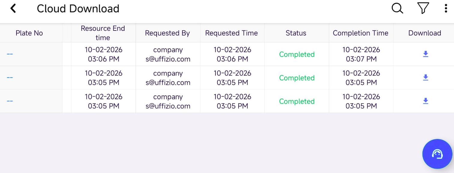Go back using the back arrow

(x=13, y=8)
